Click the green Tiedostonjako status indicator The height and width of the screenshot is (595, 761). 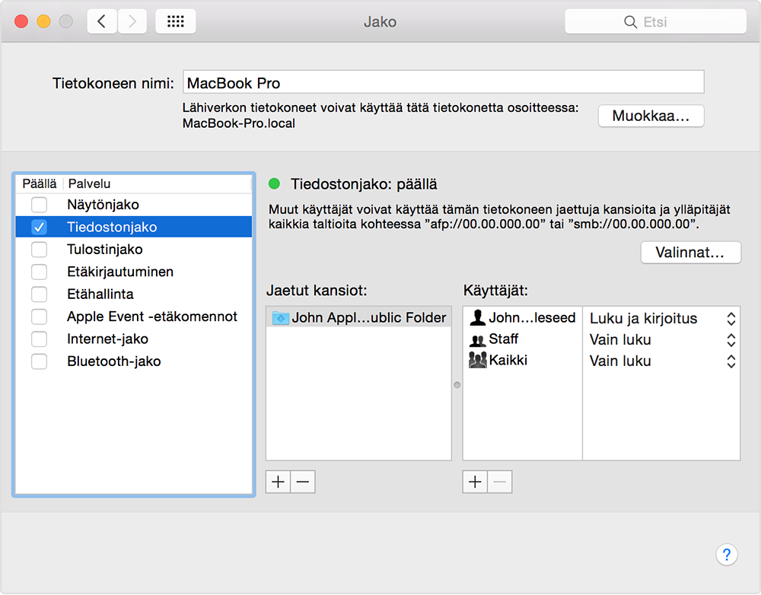pyautogui.click(x=274, y=183)
